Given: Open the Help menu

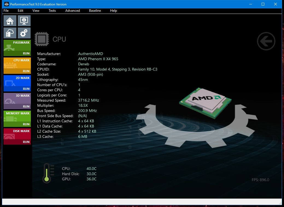Looking at the screenshot, I should [x=113, y=11].
